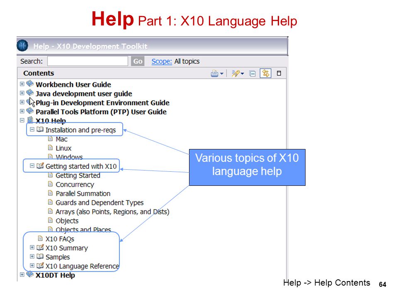Expand Parallel Tools Platform User Guide node
Viewport: 398px width, 298px height.
[22, 111]
